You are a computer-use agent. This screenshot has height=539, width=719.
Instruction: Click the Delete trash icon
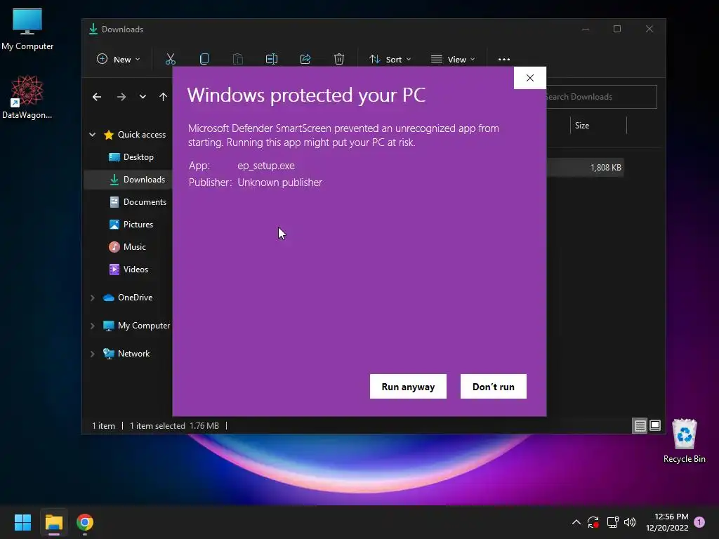coord(339,59)
